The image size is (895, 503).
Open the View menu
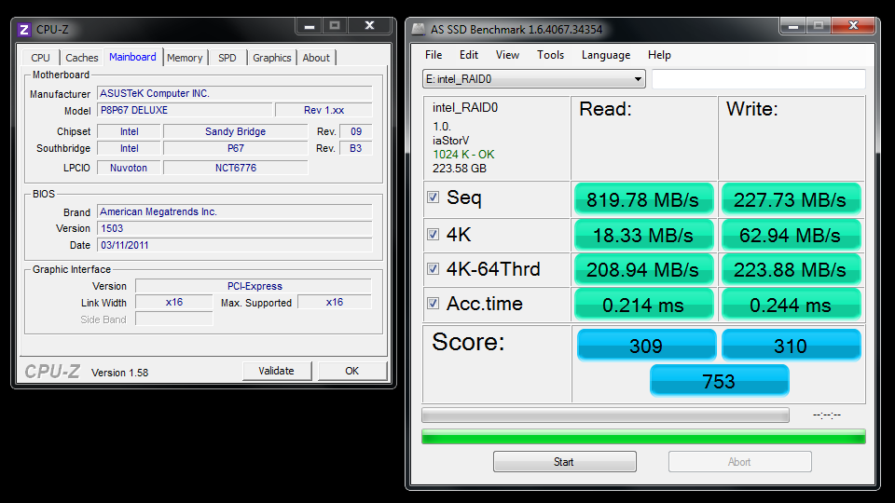click(x=507, y=55)
